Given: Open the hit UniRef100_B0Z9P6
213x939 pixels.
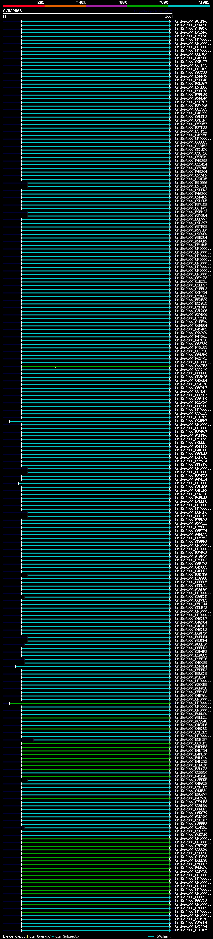Looking at the screenshot, I should [x=191, y=32].
